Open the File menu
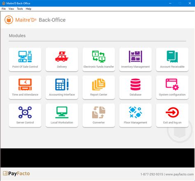This screenshot has width=195, height=181. (x=4, y=9)
